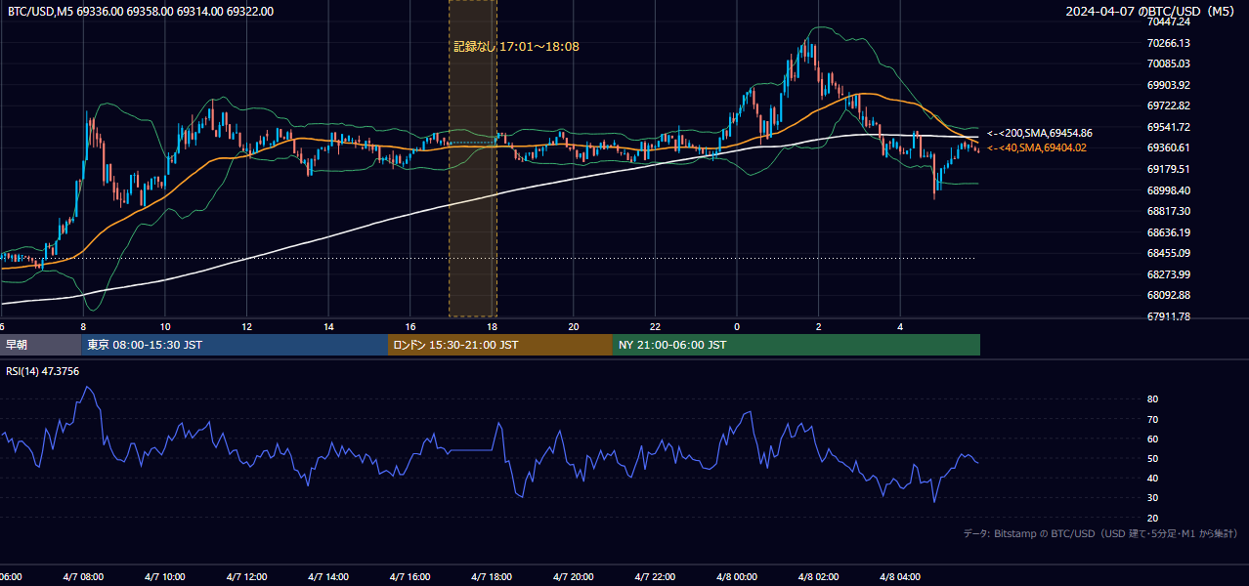Viewport: 1249px width, 586px height.
Task: Click price axis label 69903.92
Action: 1168,85
